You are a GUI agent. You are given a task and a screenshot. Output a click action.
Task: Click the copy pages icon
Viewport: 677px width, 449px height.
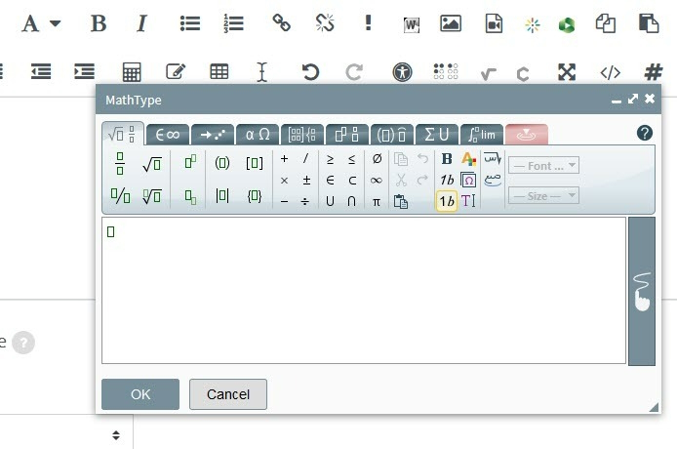pyautogui.click(x=606, y=23)
